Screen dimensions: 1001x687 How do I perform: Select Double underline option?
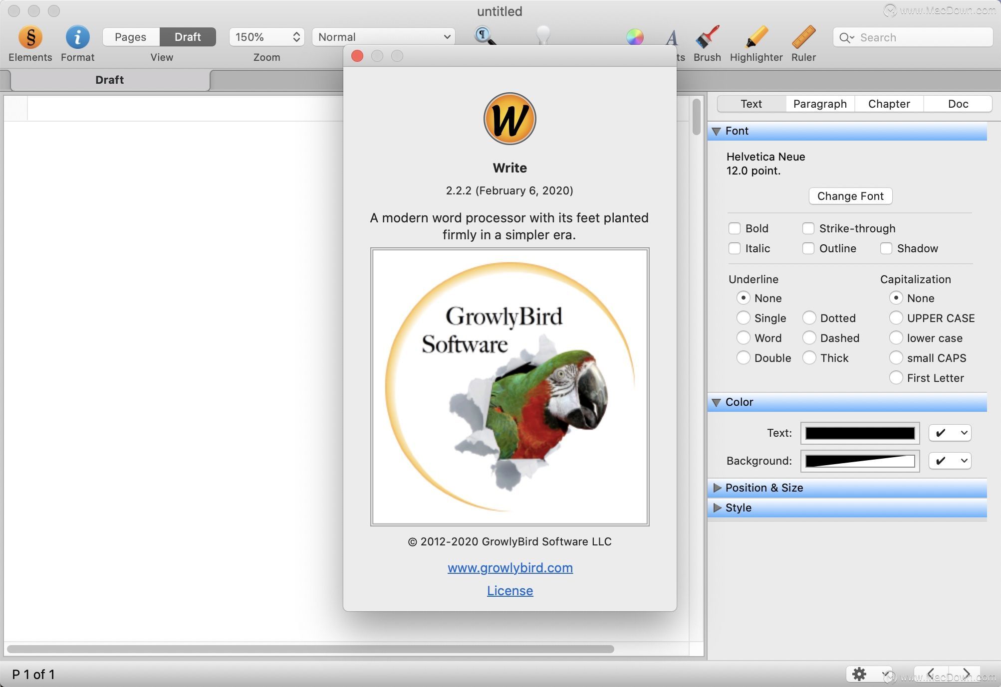coord(743,358)
